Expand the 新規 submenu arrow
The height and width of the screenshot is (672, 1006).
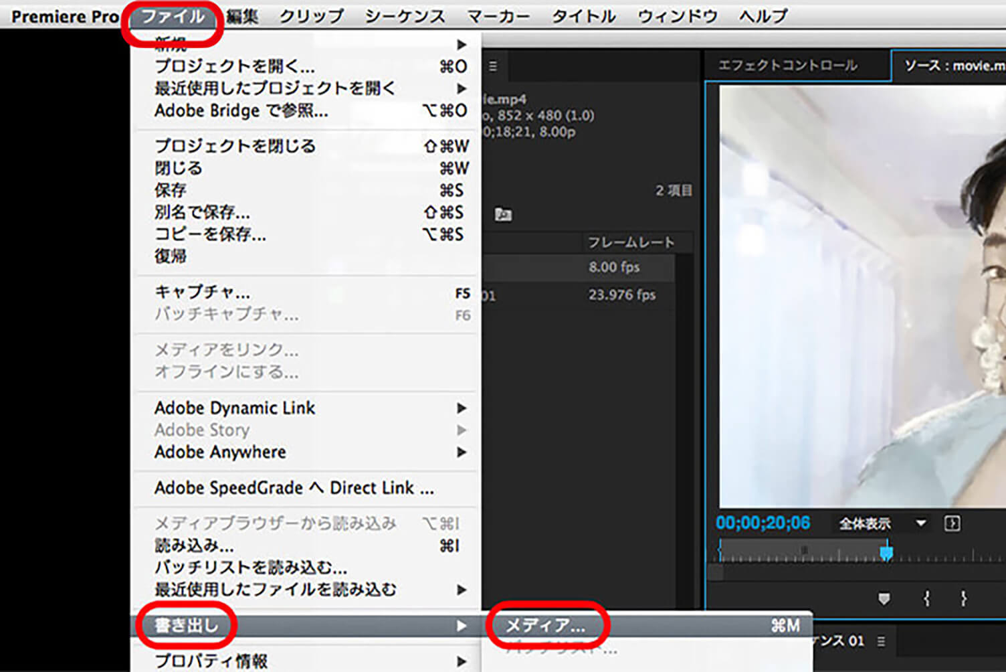[x=462, y=44]
